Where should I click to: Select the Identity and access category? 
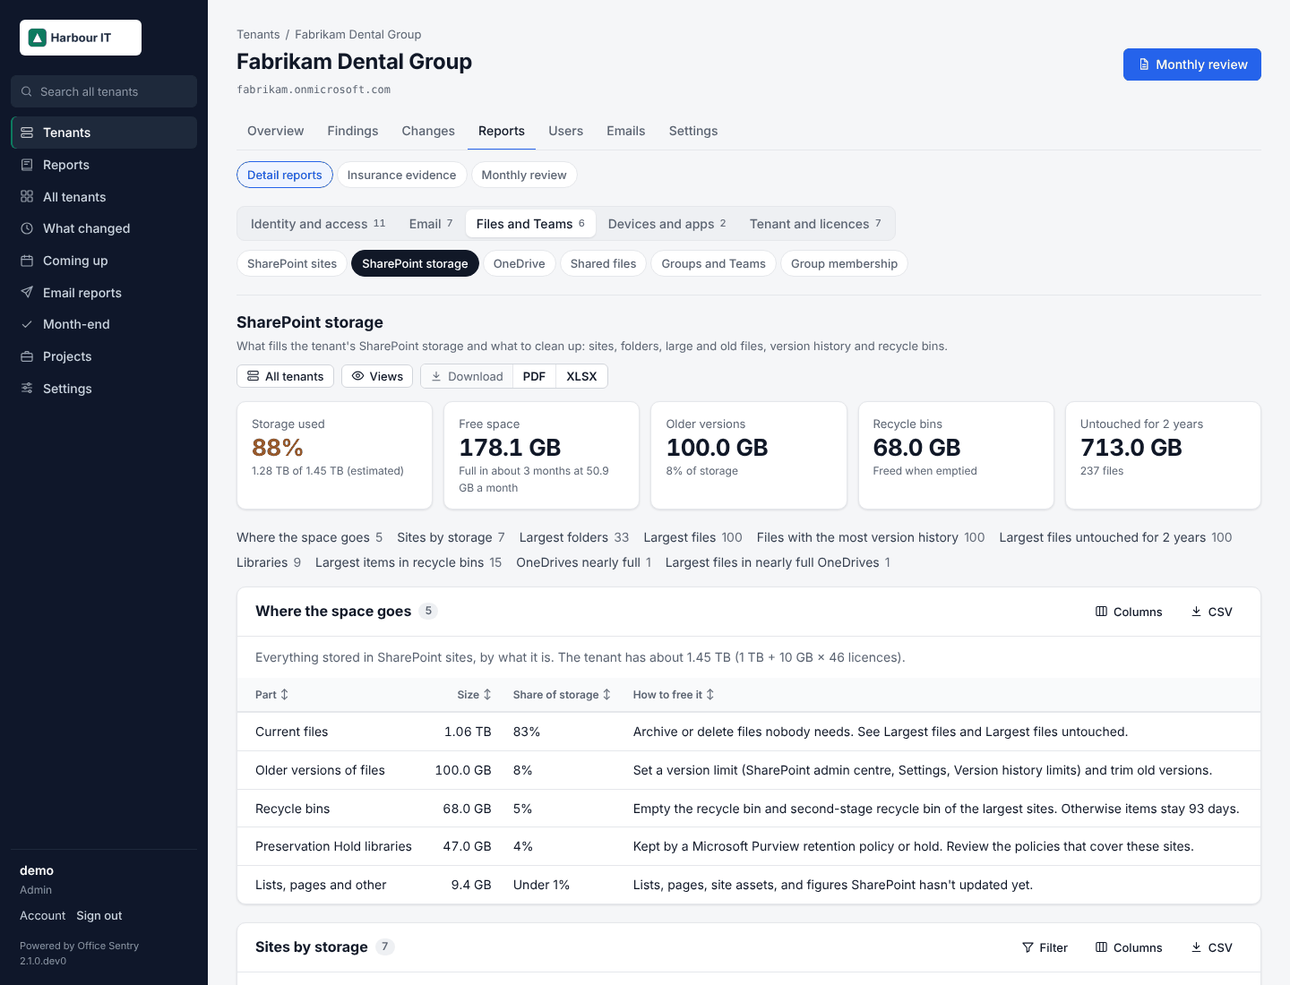coord(318,224)
